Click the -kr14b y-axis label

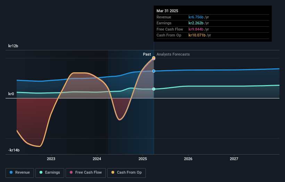click(14, 150)
